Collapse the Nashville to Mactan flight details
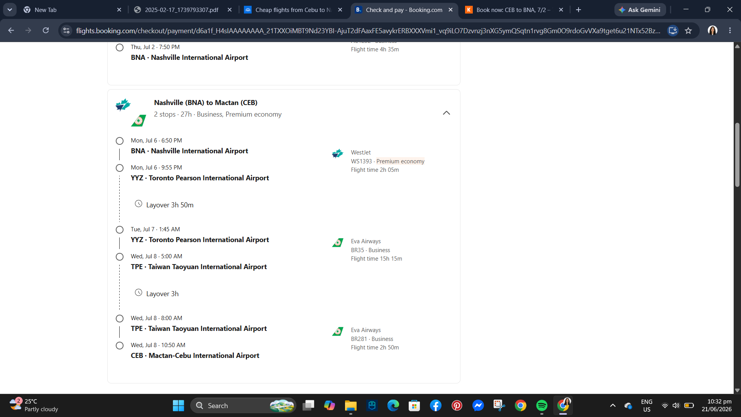 click(x=447, y=113)
